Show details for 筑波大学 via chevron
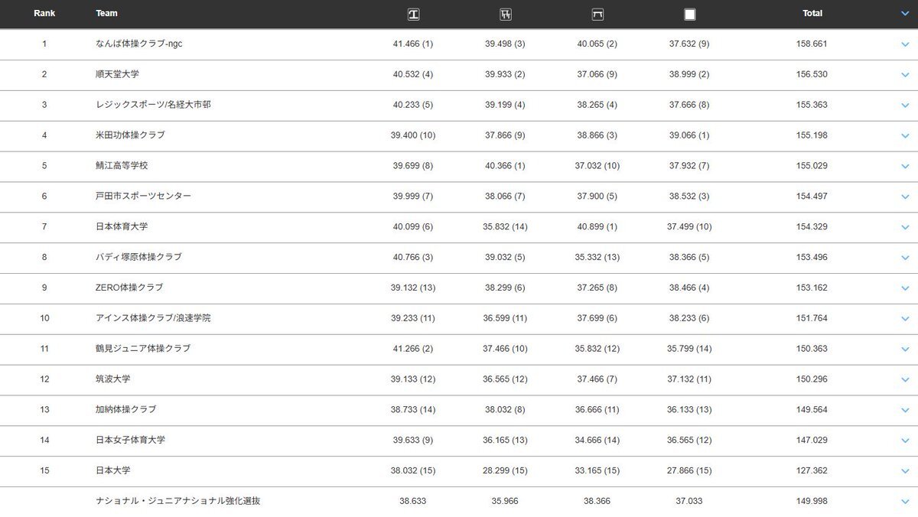Viewport: 918px width, 517px height. click(x=905, y=380)
